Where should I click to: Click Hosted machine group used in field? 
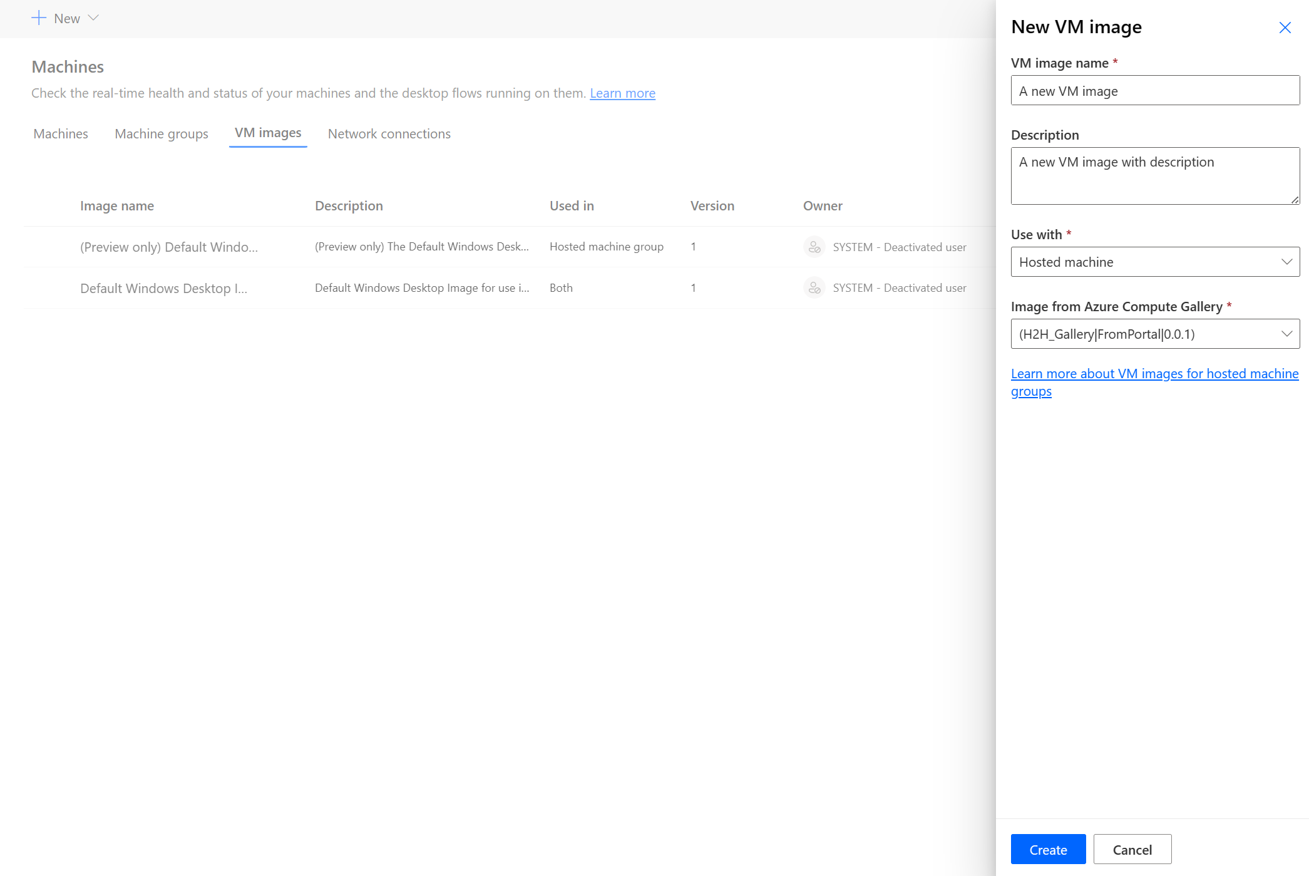coord(607,246)
